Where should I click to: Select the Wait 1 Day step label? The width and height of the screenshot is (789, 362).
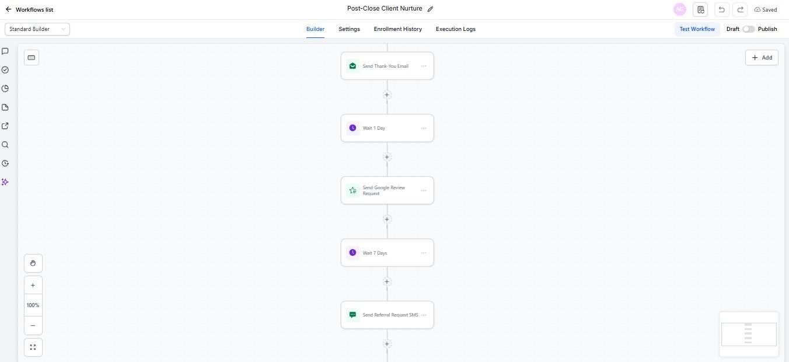(x=374, y=128)
